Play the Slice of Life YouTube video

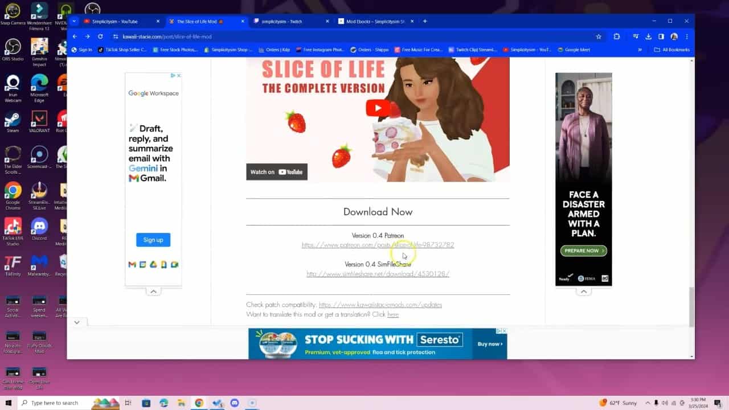click(378, 108)
